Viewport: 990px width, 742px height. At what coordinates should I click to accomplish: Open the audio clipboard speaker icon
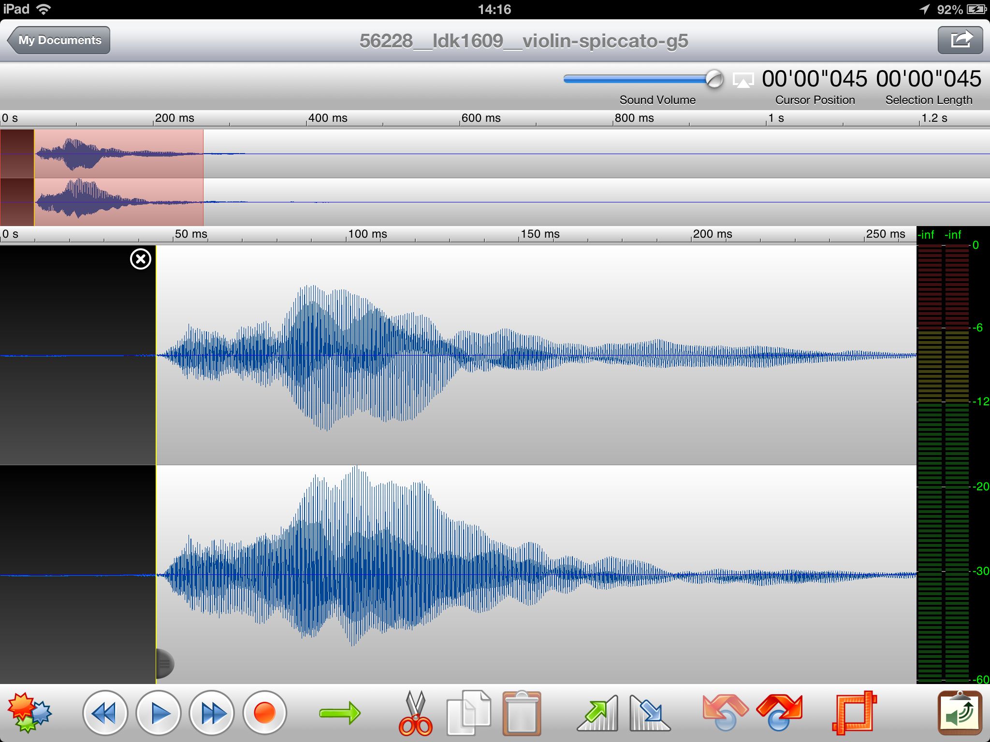point(960,713)
